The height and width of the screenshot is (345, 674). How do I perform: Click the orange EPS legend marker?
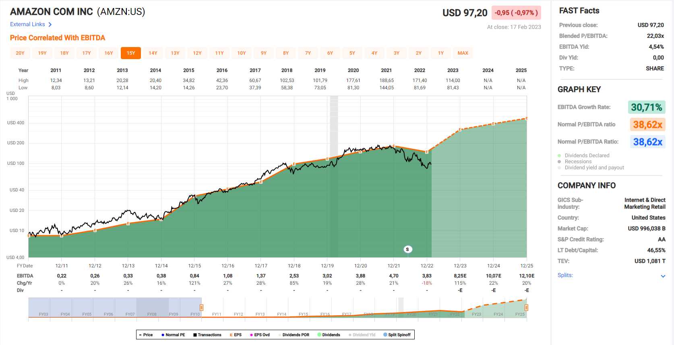[231, 335]
